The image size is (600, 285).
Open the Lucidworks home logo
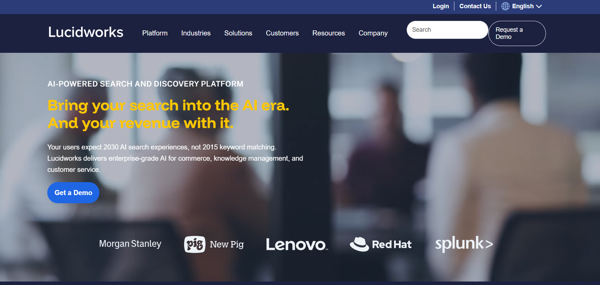tap(86, 32)
